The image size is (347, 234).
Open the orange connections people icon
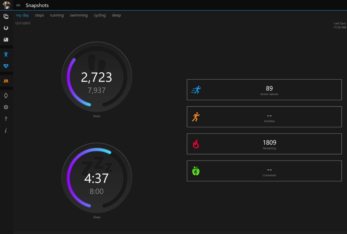click(6, 81)
